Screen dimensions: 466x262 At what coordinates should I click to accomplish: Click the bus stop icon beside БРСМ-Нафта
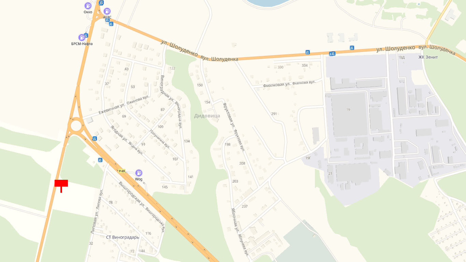pyautogui.click(x=86, y=35)
